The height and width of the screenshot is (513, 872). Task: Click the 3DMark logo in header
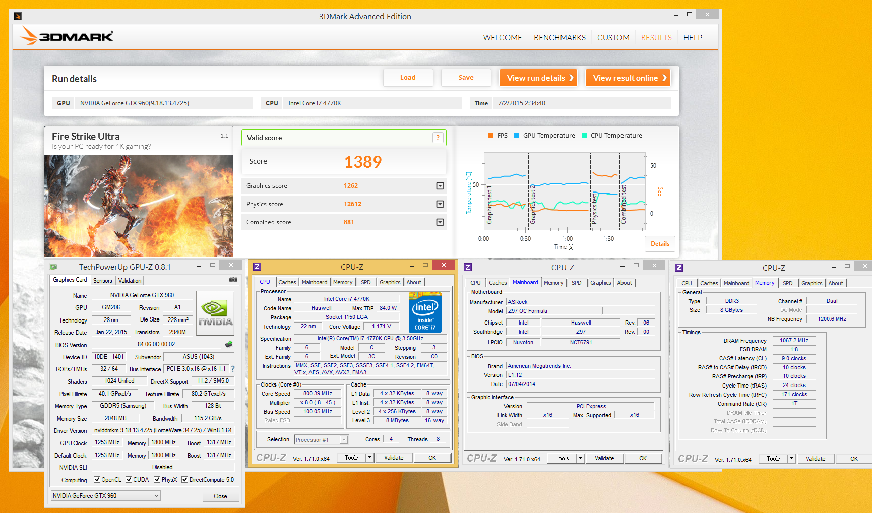pyautogui.click(x=67, y=36)
